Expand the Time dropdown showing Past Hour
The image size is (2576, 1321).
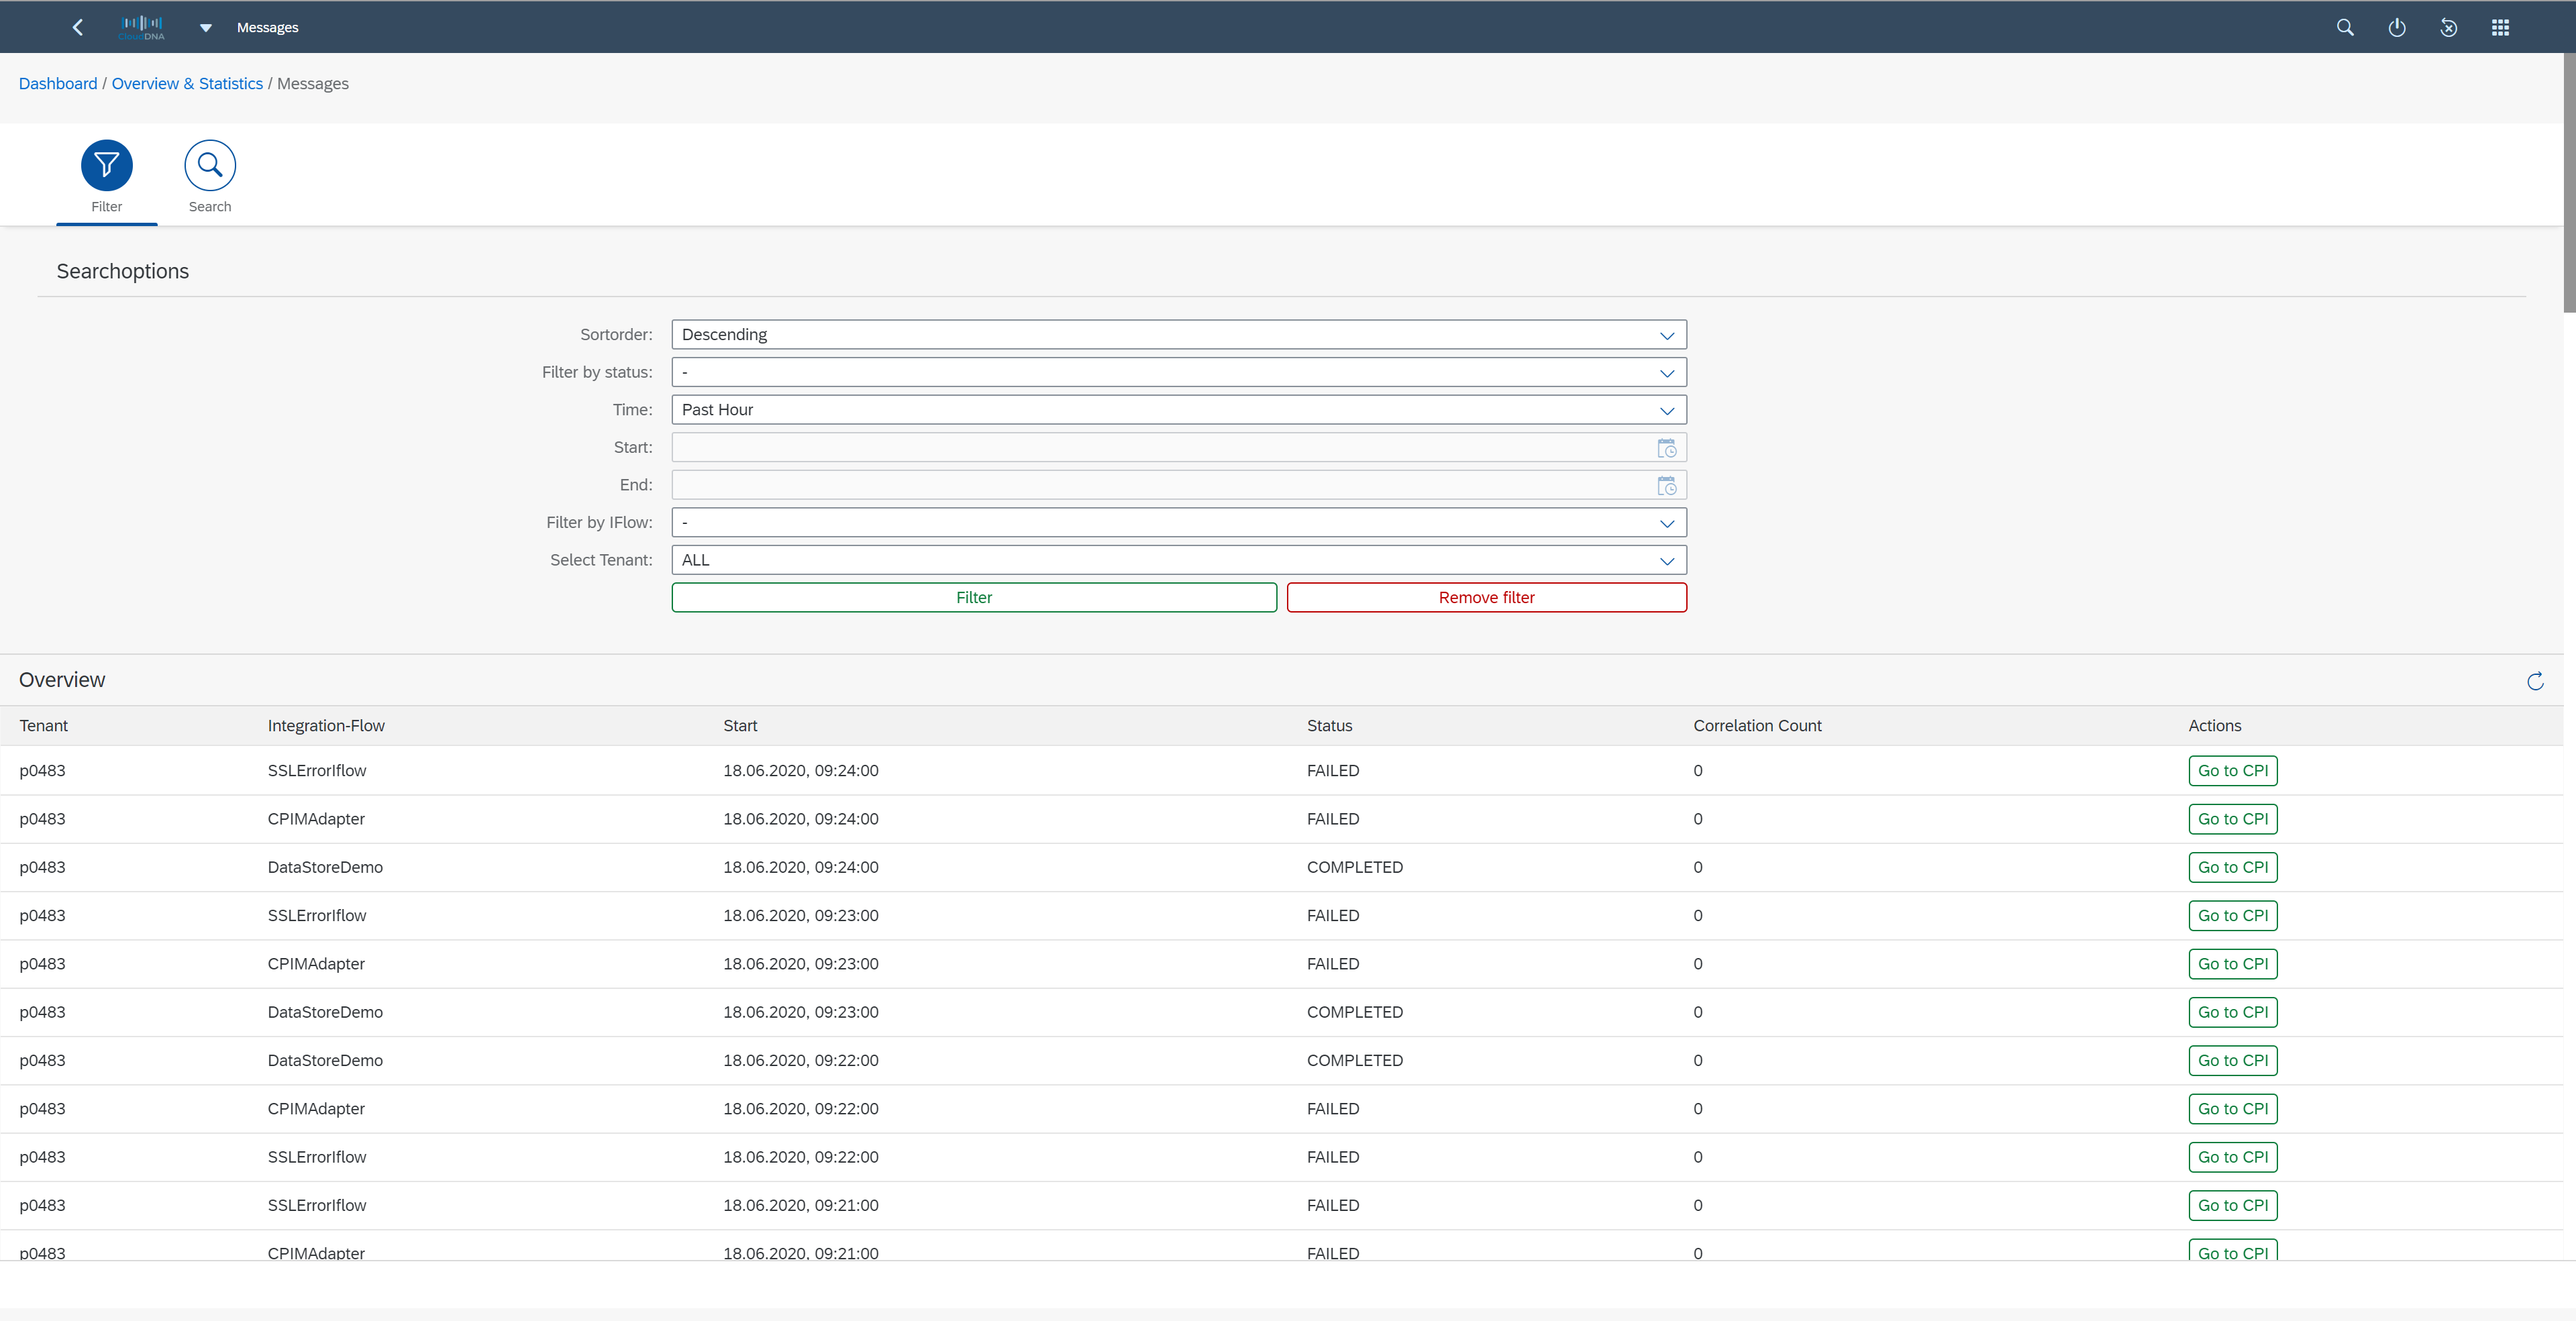point(1666,410)
